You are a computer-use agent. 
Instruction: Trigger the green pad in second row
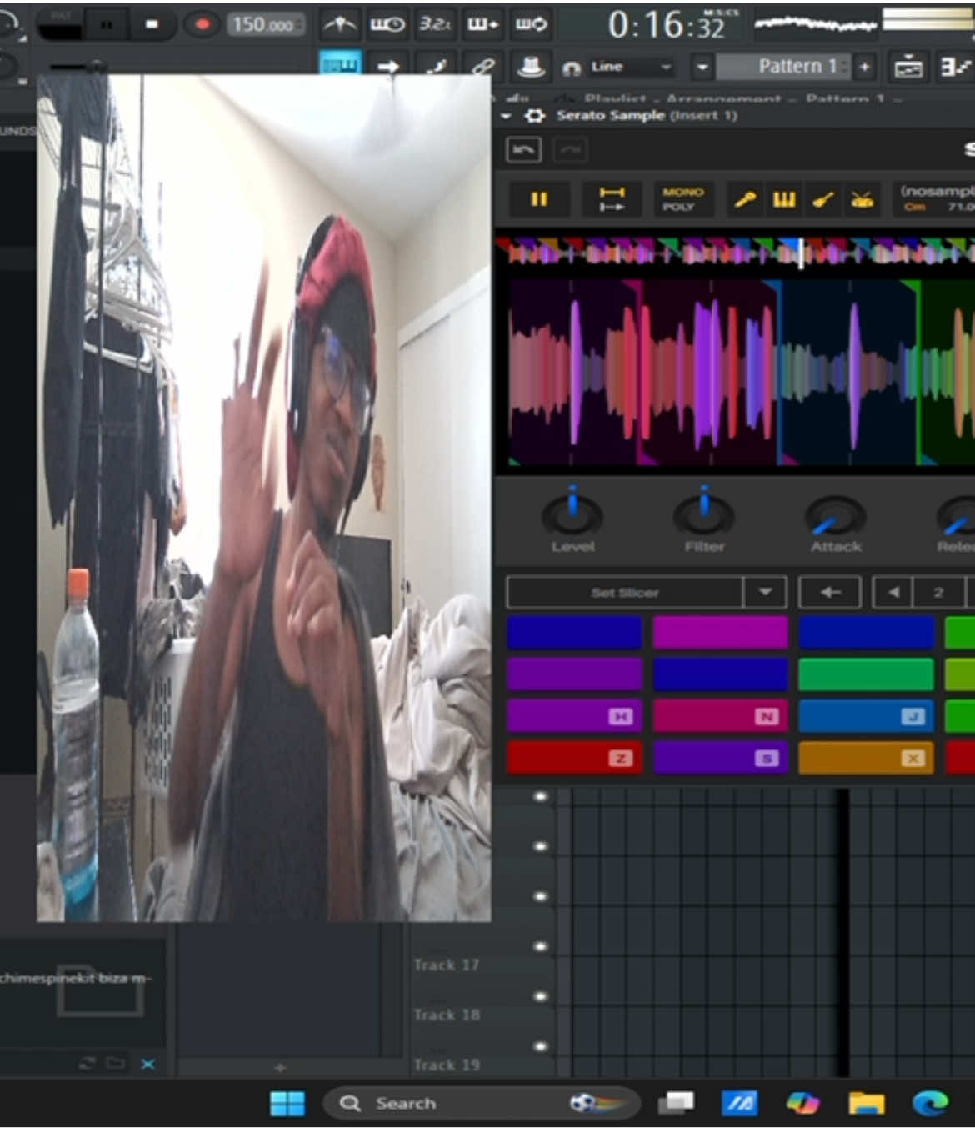click(866, 674)
